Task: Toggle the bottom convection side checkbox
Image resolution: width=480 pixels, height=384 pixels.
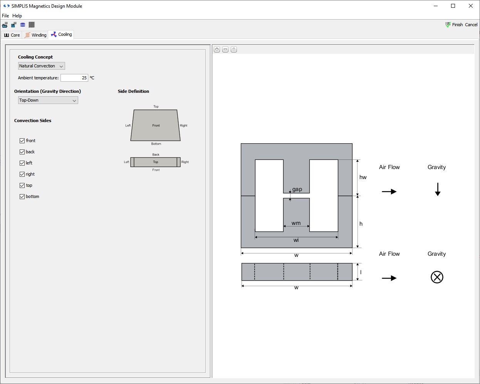Action: click(22, 196)
